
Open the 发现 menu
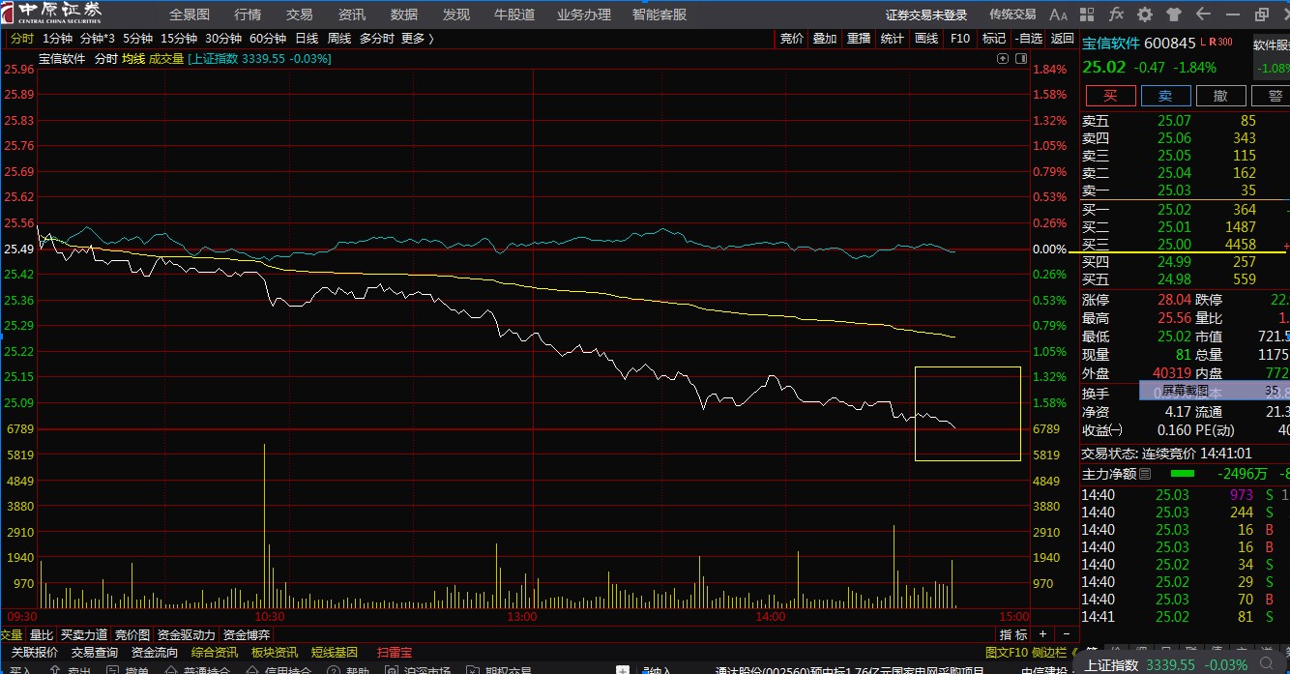[456, 15]
